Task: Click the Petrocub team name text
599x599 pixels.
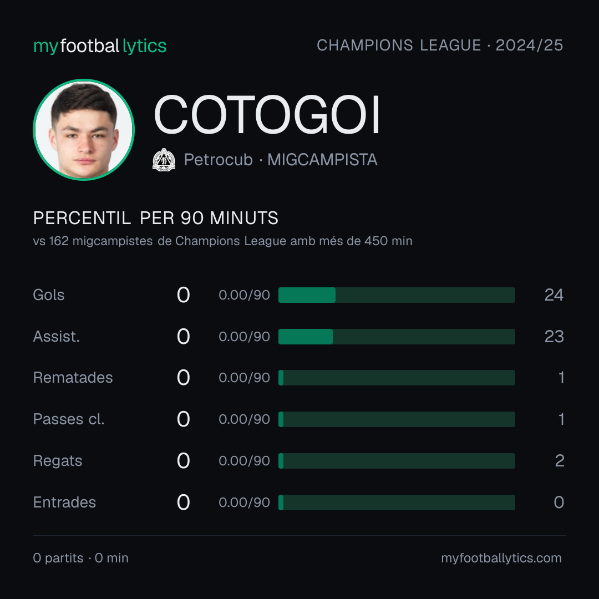Action: point(218,160)
